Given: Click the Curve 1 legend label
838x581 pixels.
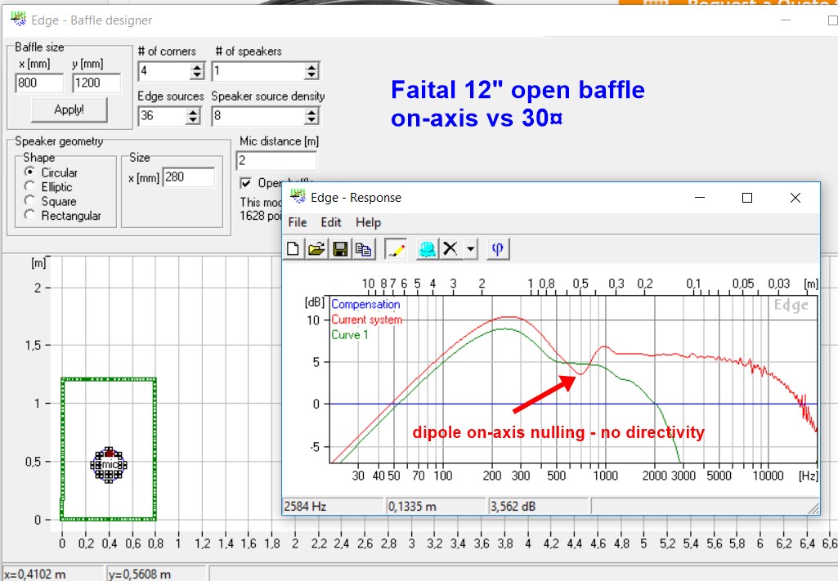Looking at the screenshot, I should [350, 335].
